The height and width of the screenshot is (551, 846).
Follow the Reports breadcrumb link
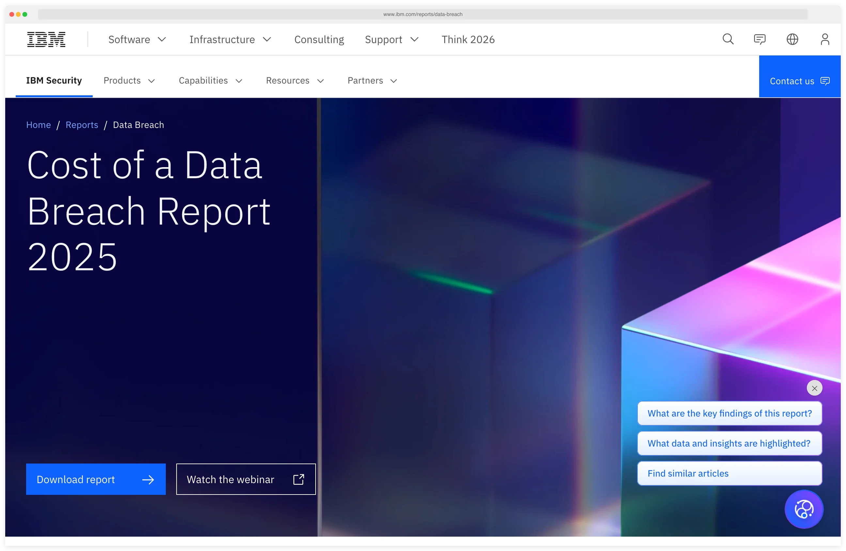[82, 125]
